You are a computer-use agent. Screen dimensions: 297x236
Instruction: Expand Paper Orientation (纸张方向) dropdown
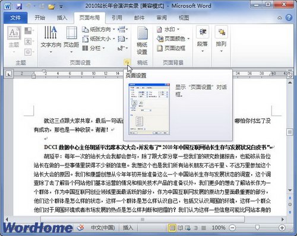tap(99, 30)
